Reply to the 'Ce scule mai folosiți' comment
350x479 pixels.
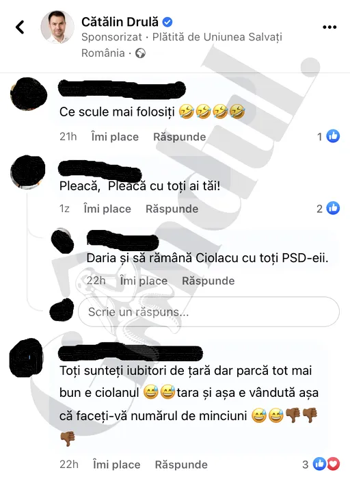click(x=179, y=137)
